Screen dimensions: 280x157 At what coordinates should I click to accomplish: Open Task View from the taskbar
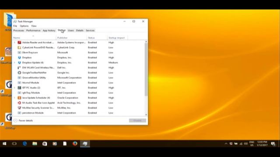(x=14, y=143)
